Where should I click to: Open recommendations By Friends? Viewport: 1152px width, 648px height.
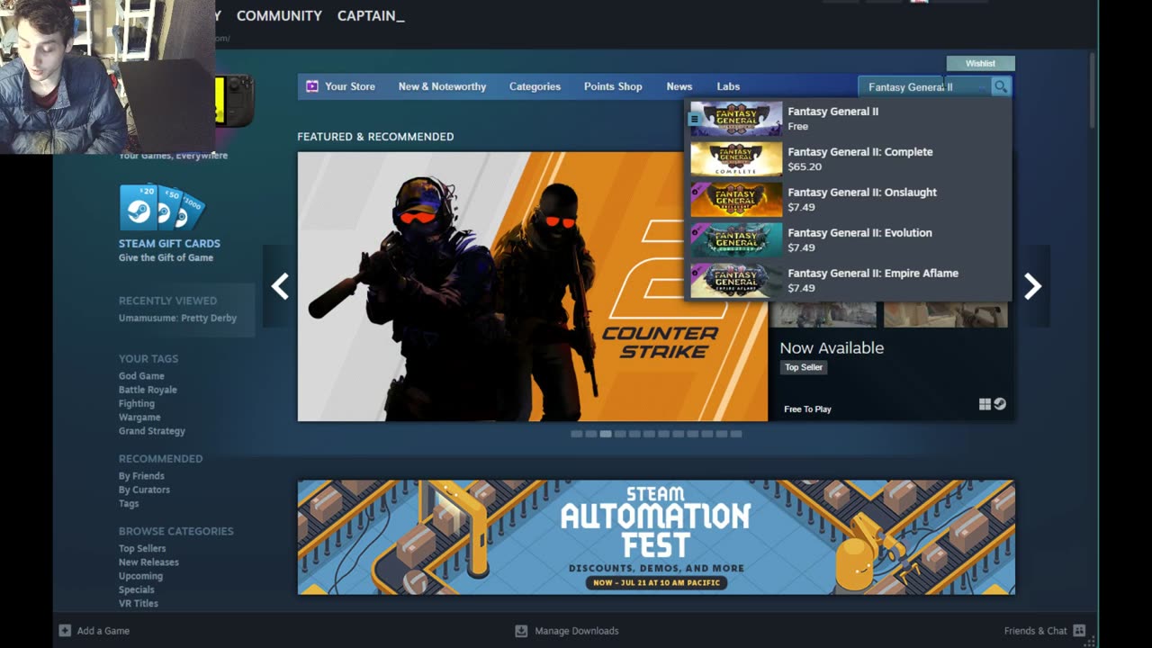pyautogui.click(x=141, y=476)
